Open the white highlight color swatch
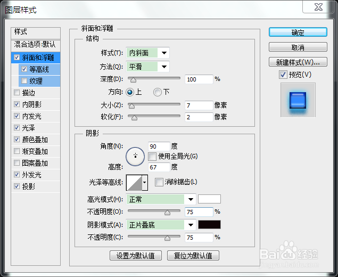The height and width of the screenshot is (277, 338). click(209, 199)
